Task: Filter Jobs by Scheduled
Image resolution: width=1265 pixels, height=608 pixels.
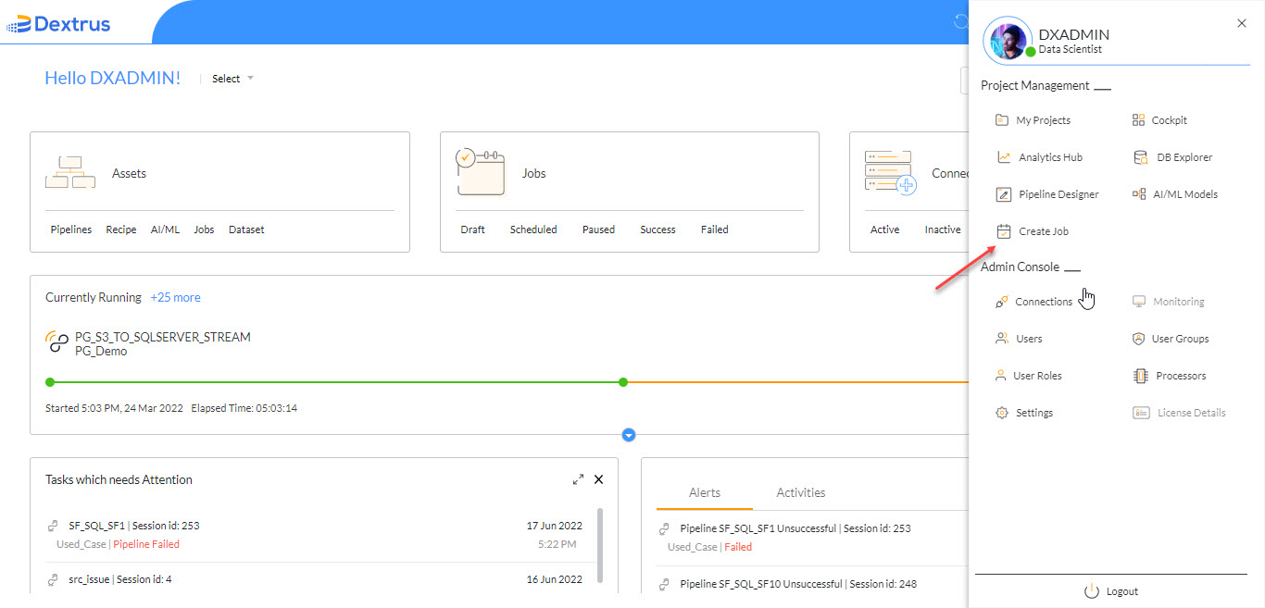Action: [x=533, y=230]
